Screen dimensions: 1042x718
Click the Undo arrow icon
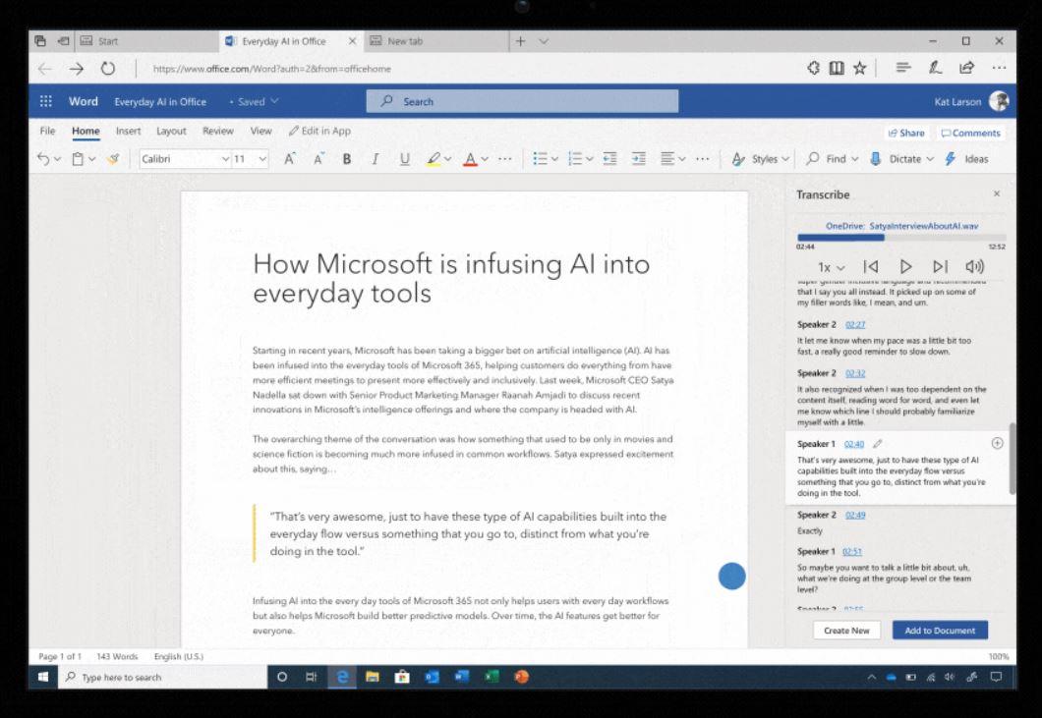pyautogui.click(x=42, y=159)
